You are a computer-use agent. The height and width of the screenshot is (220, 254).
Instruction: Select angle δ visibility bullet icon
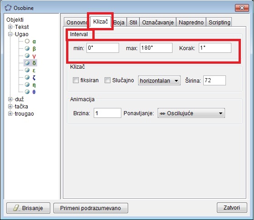(x=27, y=63)
